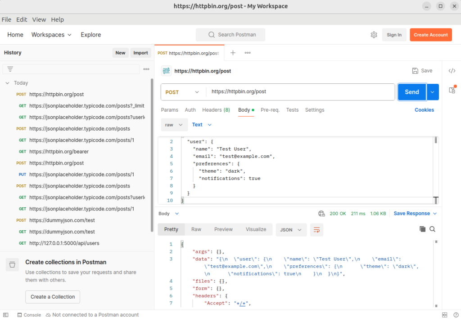Screen dimensions: 461x319
Task: Open History more options ellipsis
Action: point(146,69)
